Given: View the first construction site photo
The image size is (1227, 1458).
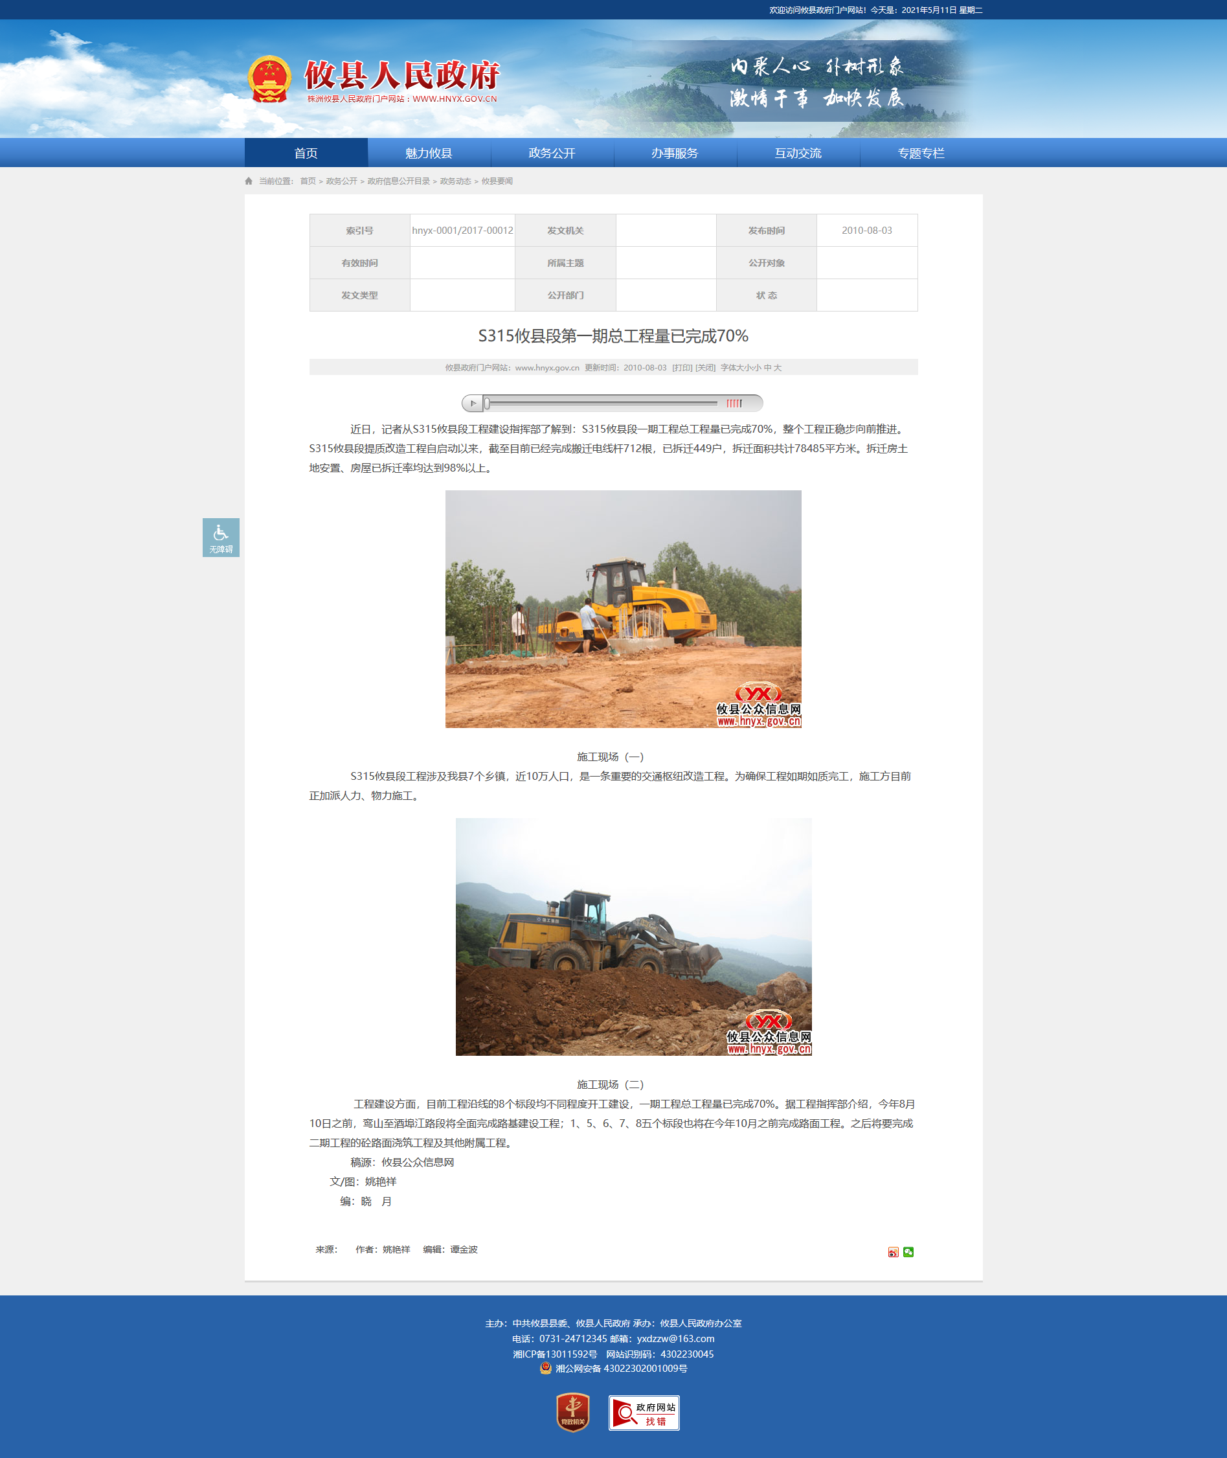Looking at the screenshot, I should click(x=624, y=609).
